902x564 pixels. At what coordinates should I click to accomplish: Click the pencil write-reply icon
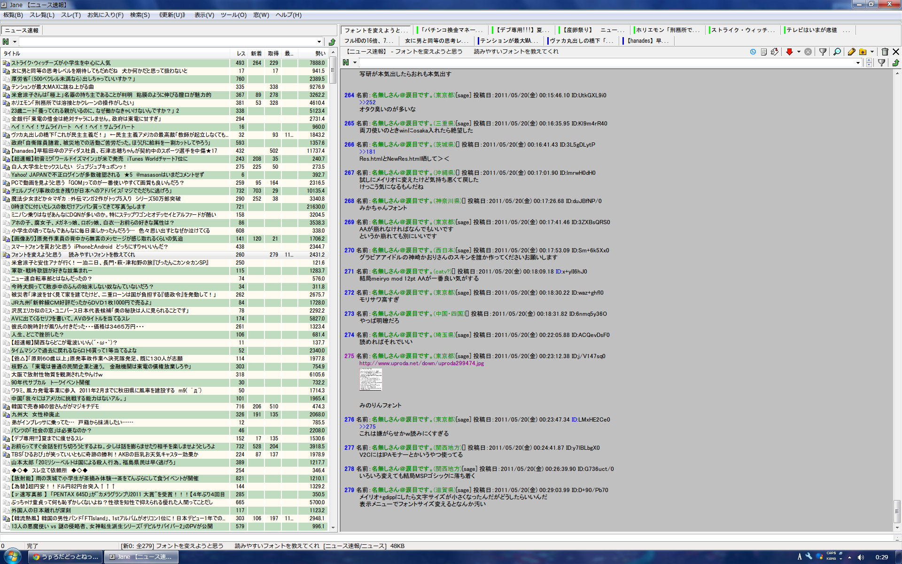pos(851,52)
